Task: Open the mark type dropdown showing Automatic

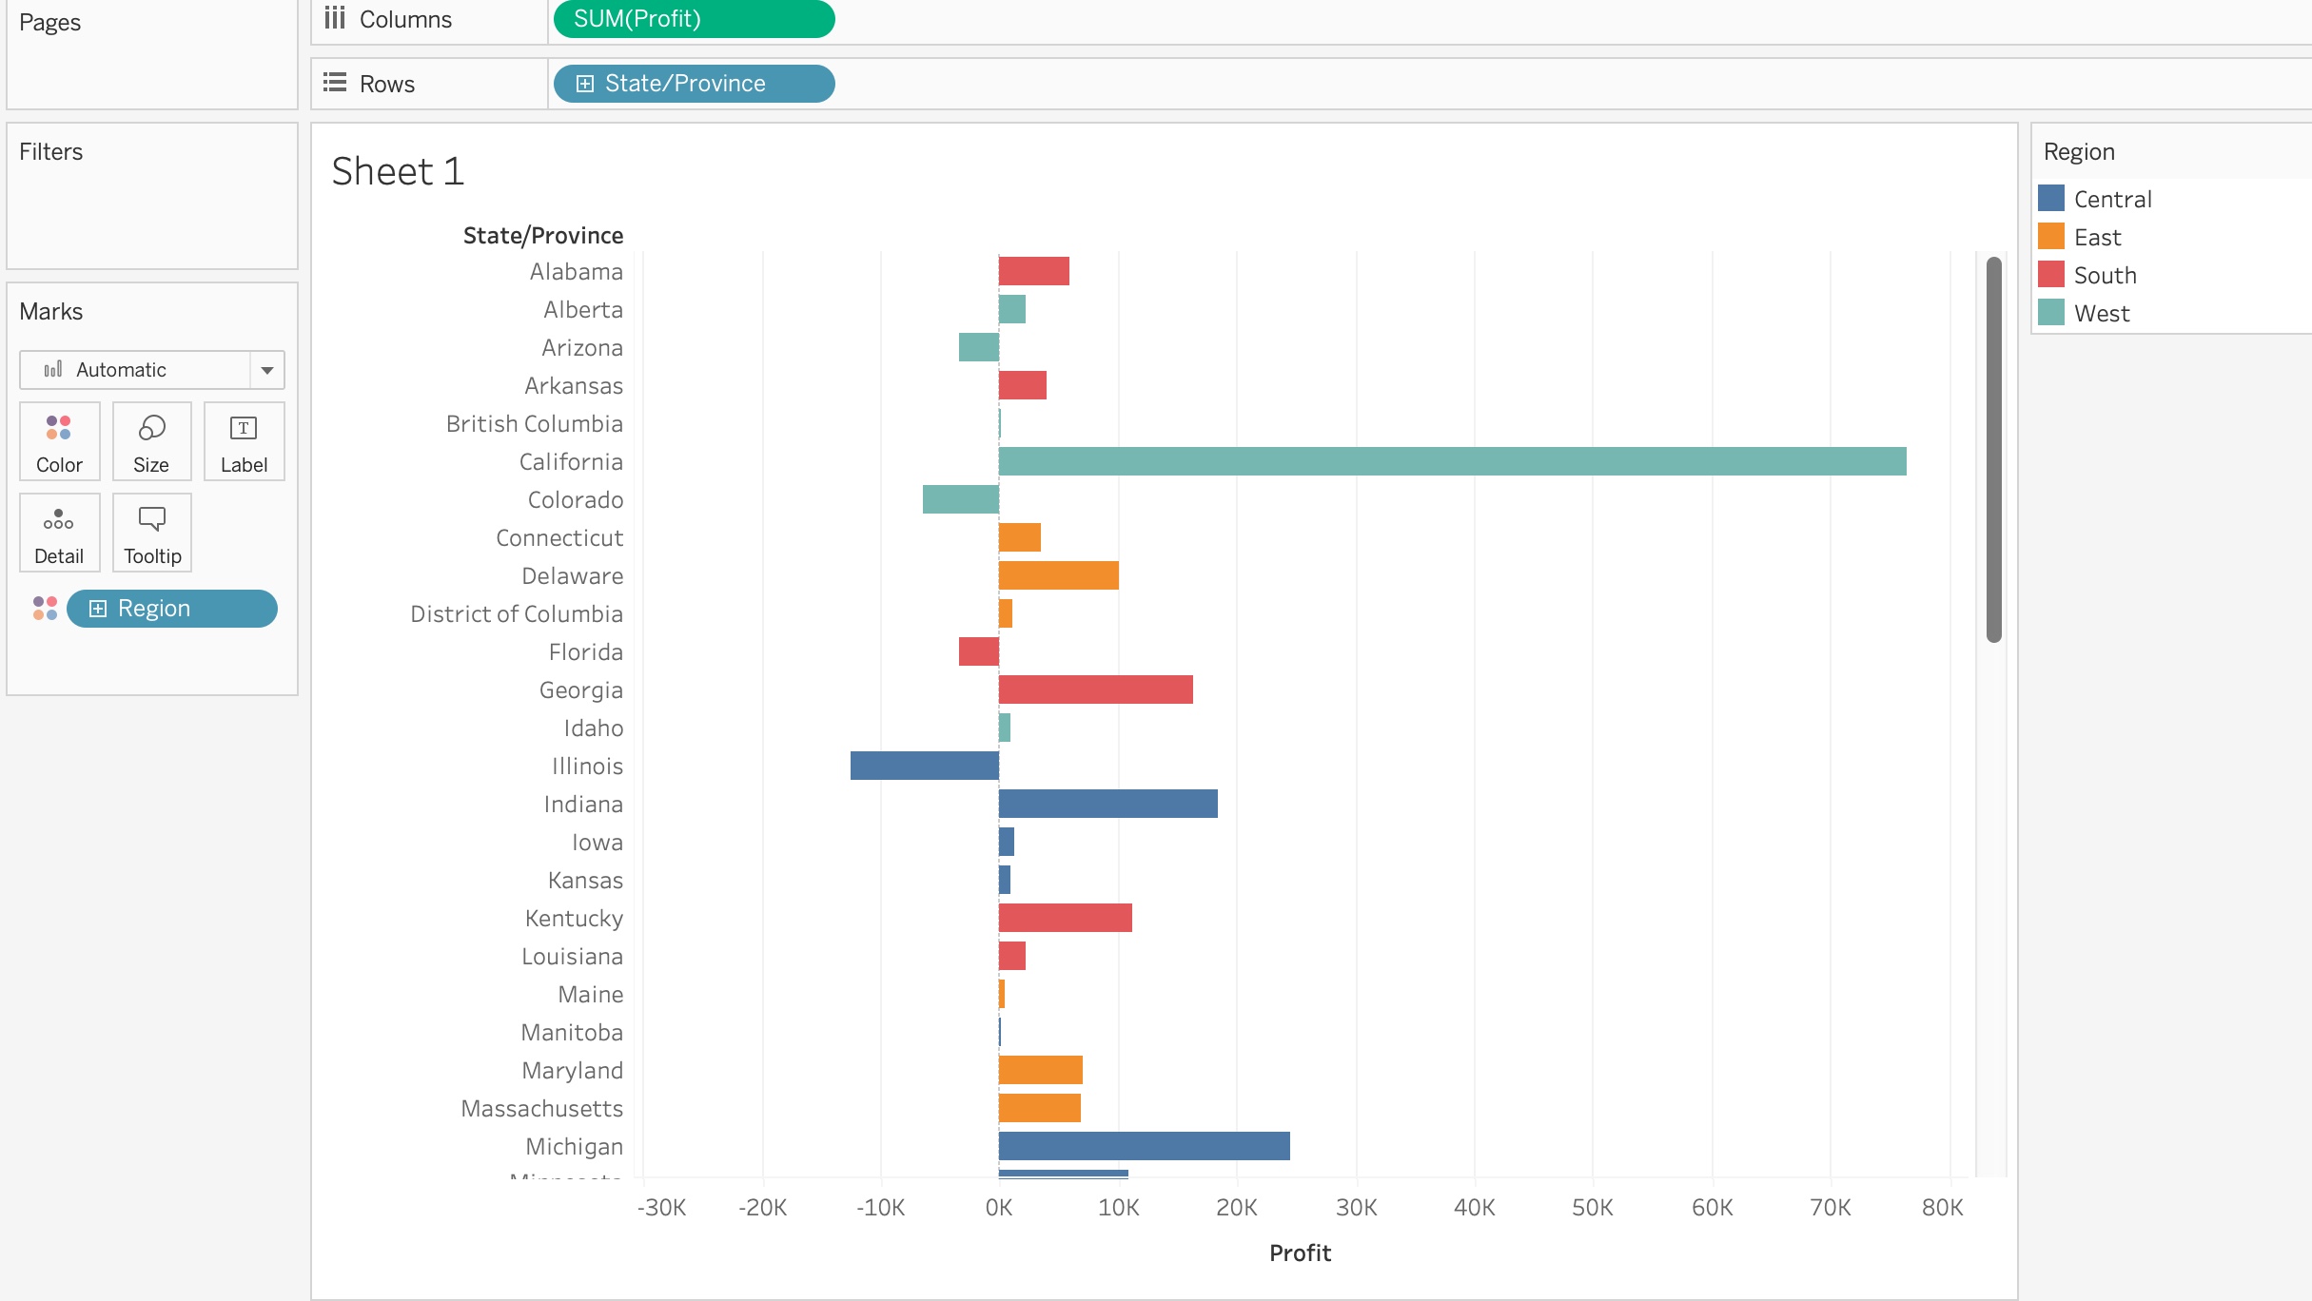Action: point(266,369)
